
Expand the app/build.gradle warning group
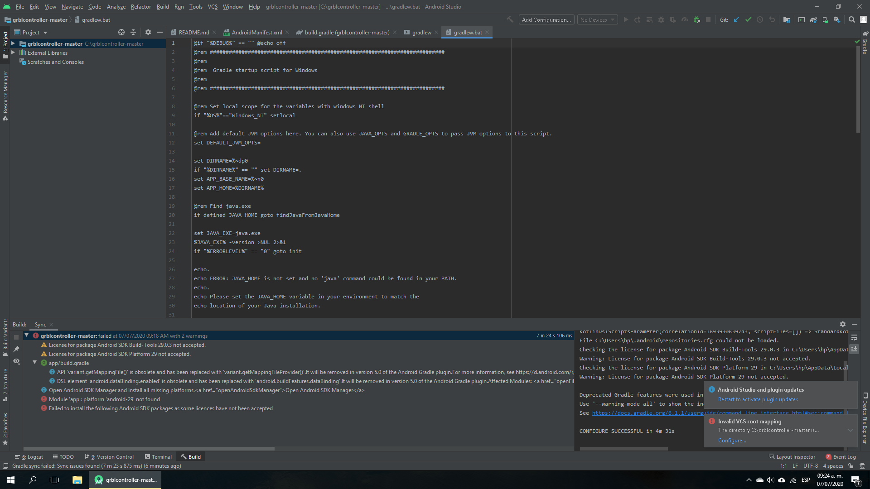35,363
